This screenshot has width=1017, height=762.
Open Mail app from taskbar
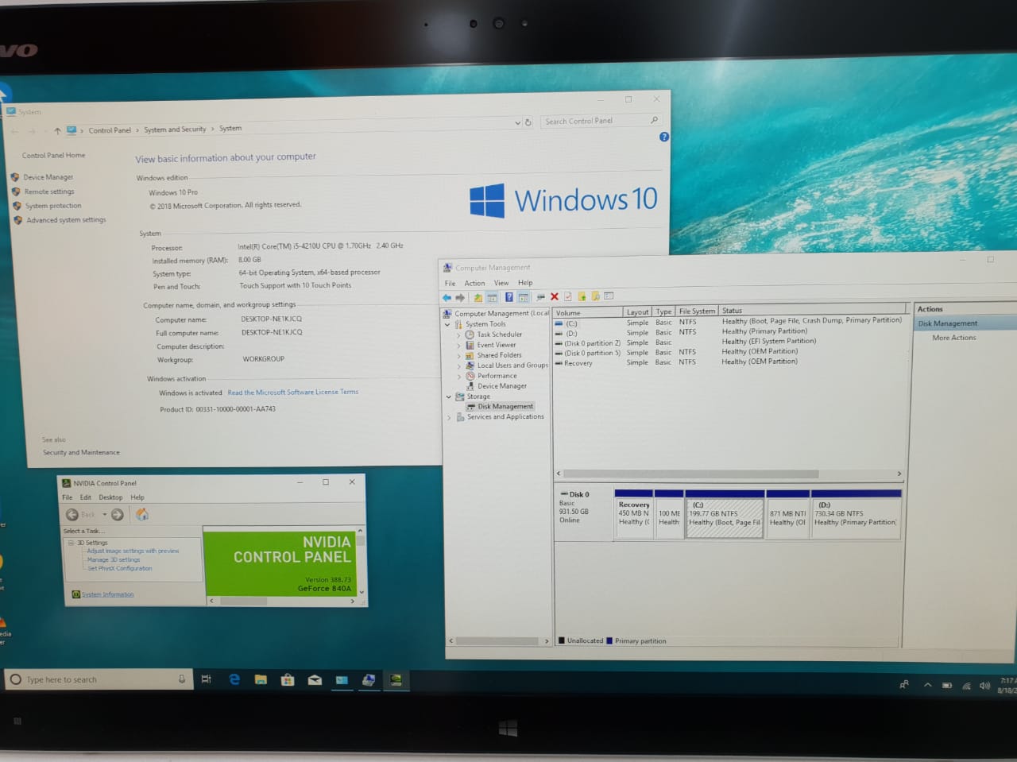click(315, 679)
